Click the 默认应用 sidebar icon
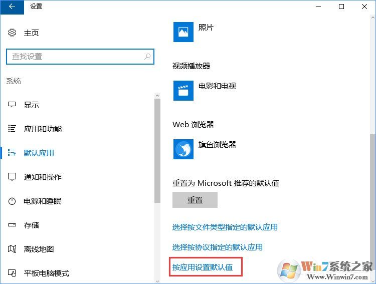The image size is (376, 284). tap(12, 153)
